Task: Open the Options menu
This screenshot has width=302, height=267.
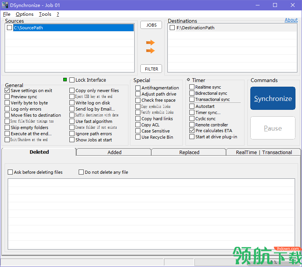Action: (24, 14)
